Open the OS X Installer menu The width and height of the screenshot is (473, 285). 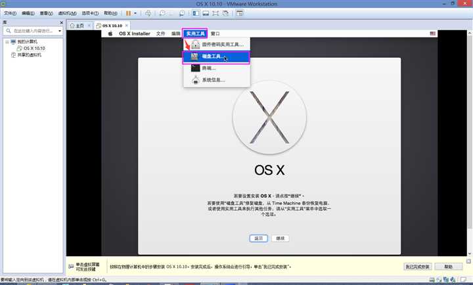[135, 33]
